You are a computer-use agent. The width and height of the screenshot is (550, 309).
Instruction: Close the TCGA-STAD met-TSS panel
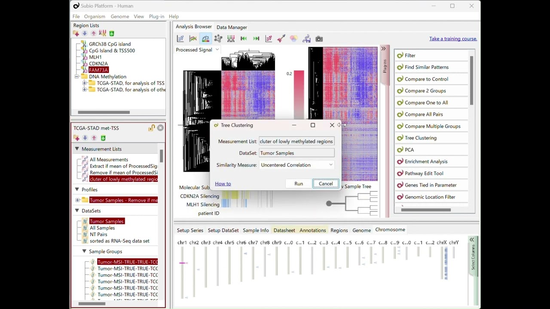point(160,128)
